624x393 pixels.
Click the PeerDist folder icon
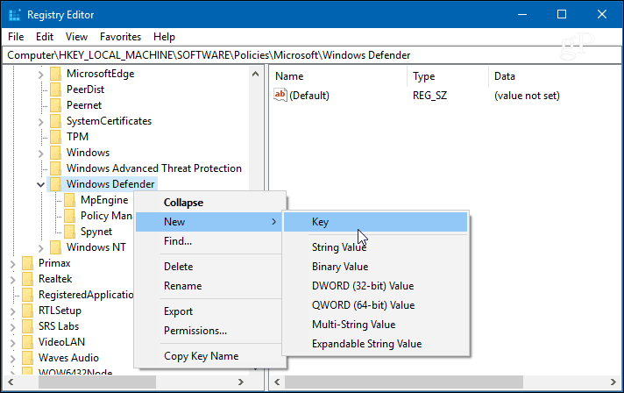56,89
